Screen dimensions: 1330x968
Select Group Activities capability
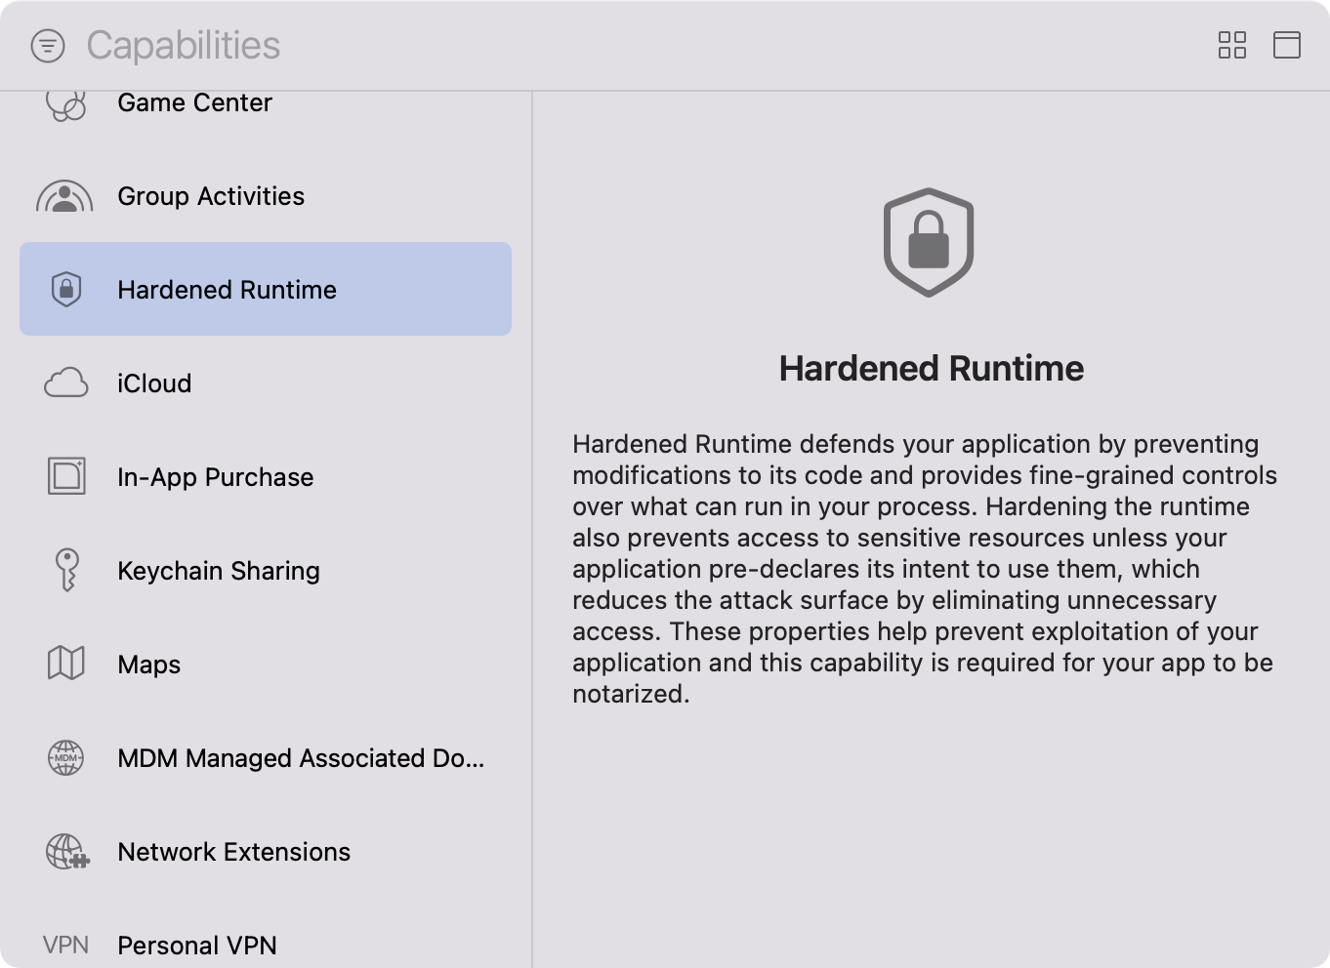click(x=266, y=195)
